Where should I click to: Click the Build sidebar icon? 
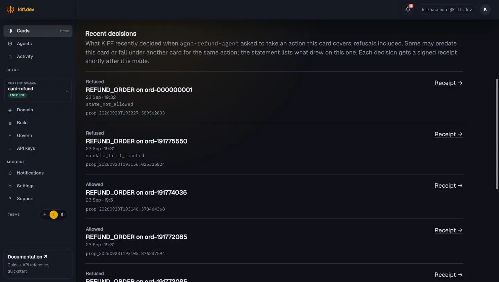point(10,123)
